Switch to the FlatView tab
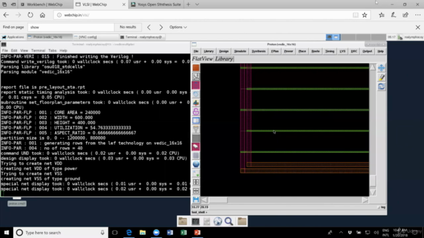 pos(203,59)
